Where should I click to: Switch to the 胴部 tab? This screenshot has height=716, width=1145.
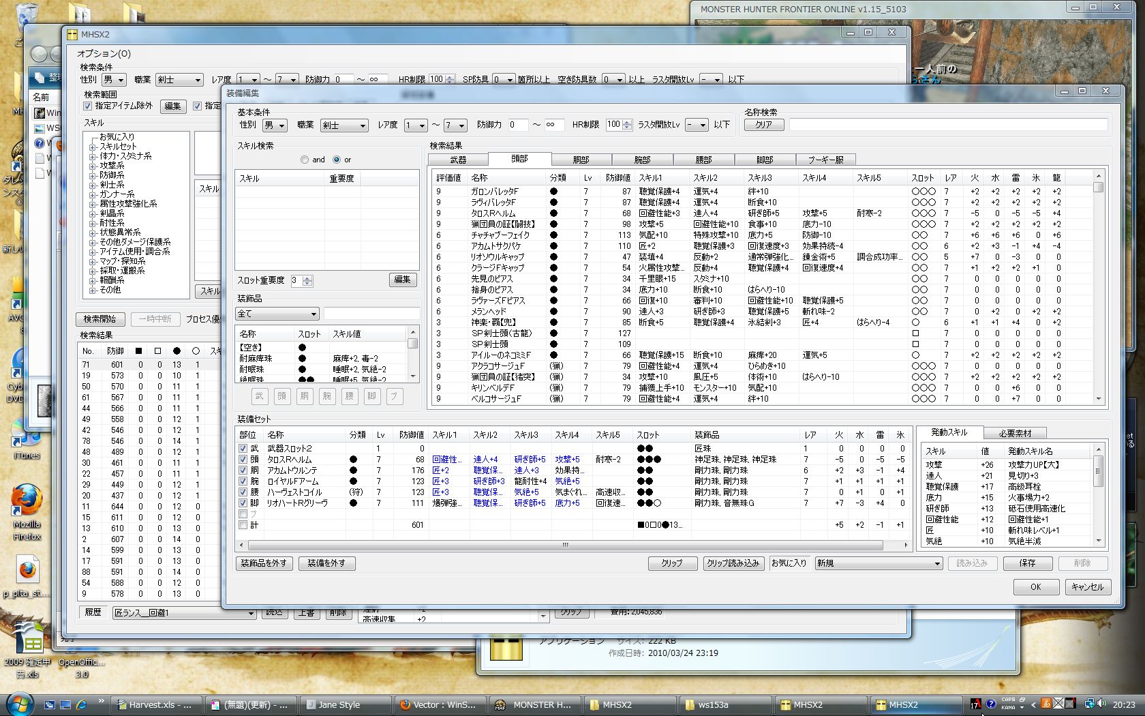(581, 160)
